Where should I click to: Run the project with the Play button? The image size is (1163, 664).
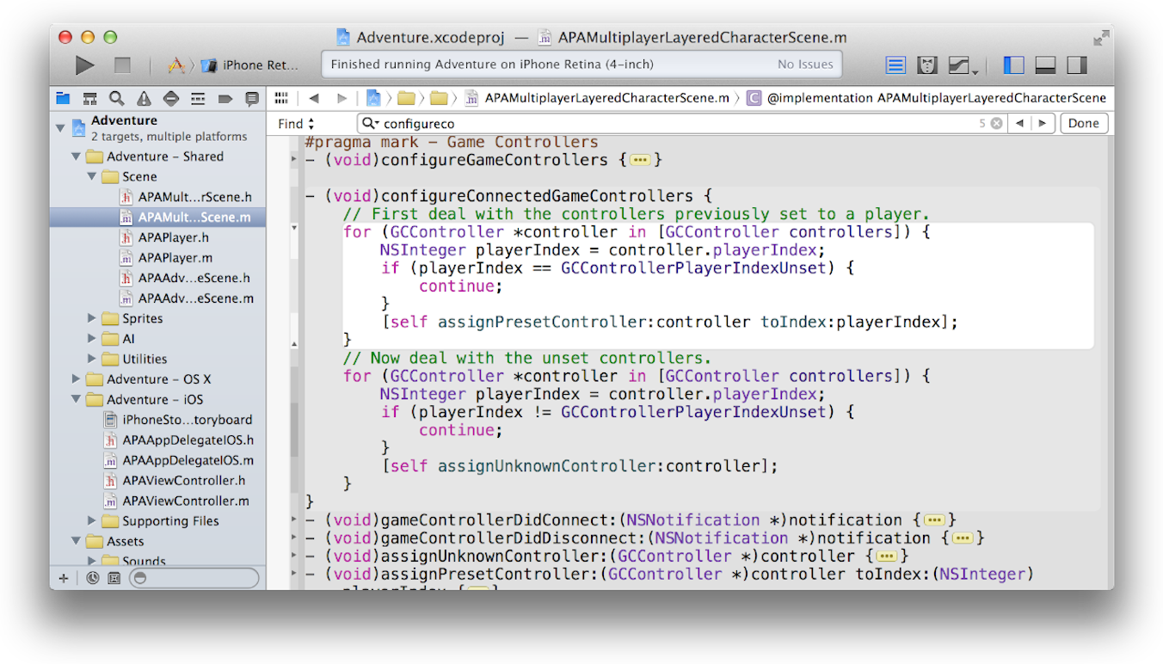84,65
